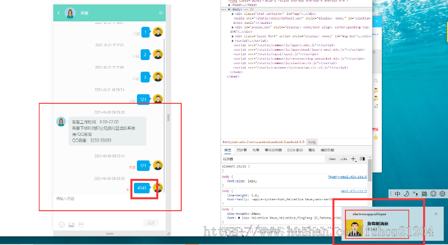Click the message bubble reading 3

[145, 77]
